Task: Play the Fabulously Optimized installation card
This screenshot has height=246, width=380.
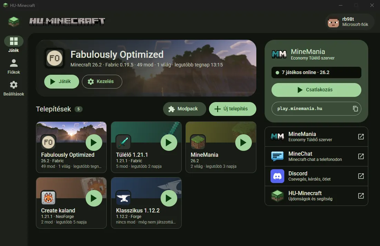Action: tap(94, 143)
